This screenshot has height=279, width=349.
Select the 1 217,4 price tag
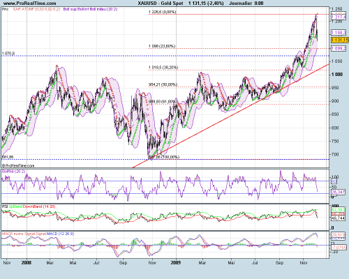click(x=339, y=17)
